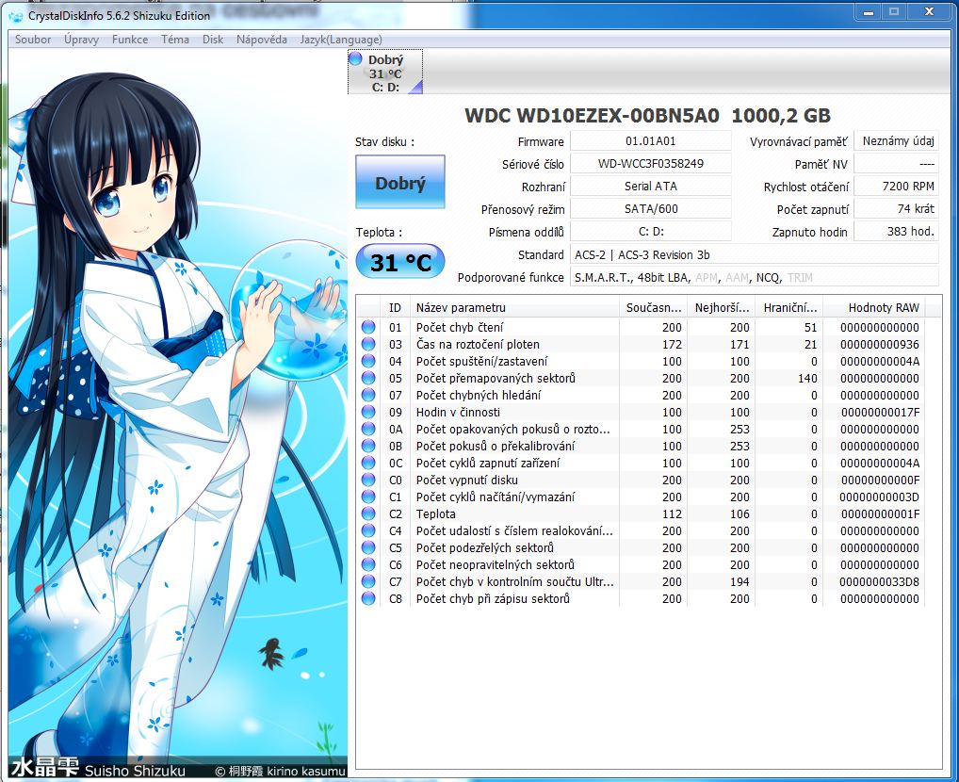Open the Soubor menu
This screenshot has width=959, height=782.
pos(32,40)
